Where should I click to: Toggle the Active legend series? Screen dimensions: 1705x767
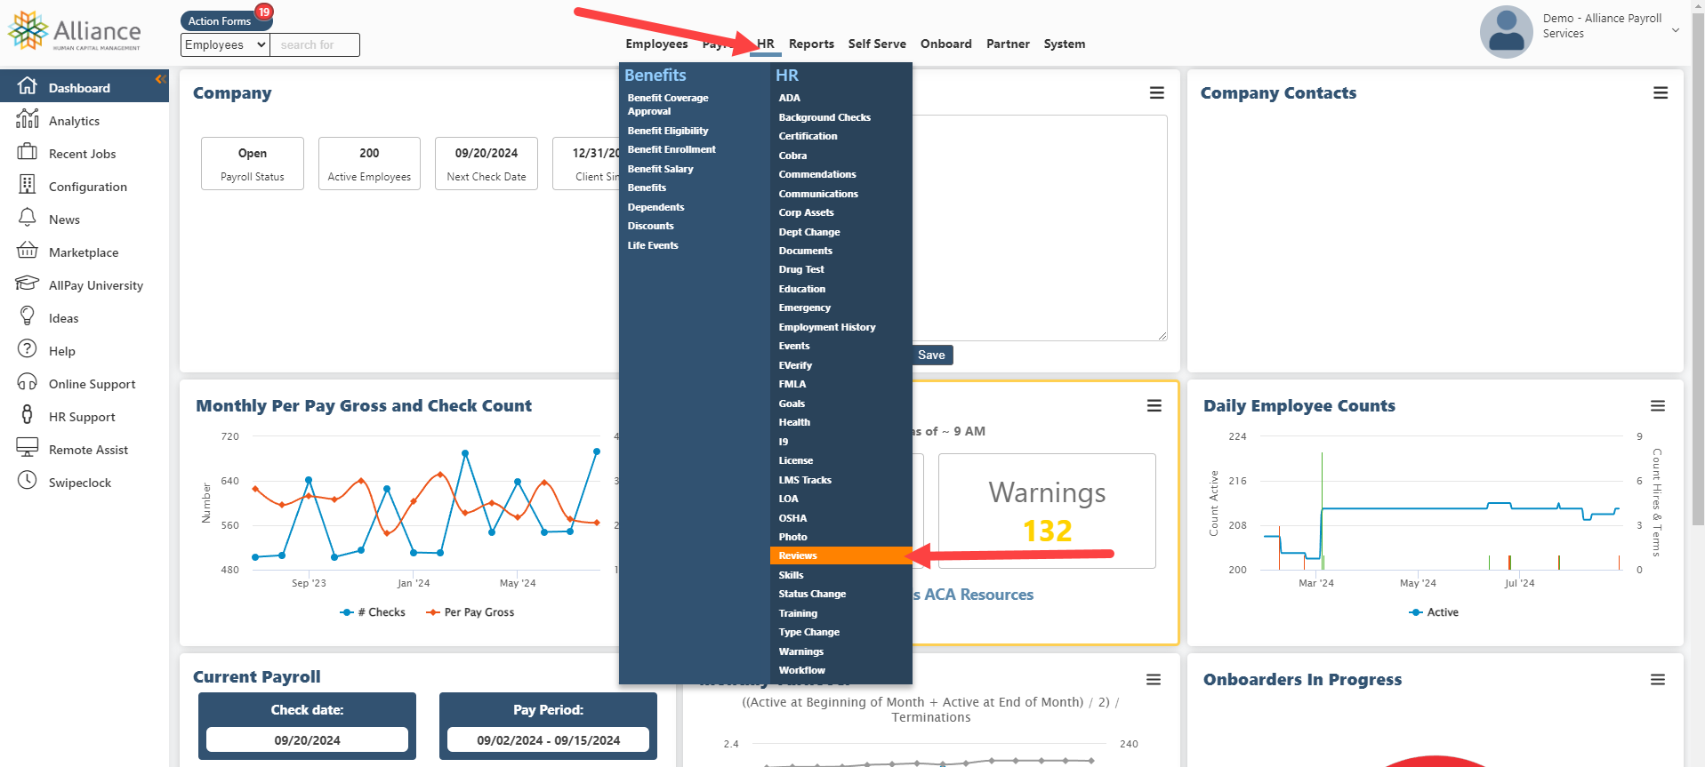point(1434,612)
